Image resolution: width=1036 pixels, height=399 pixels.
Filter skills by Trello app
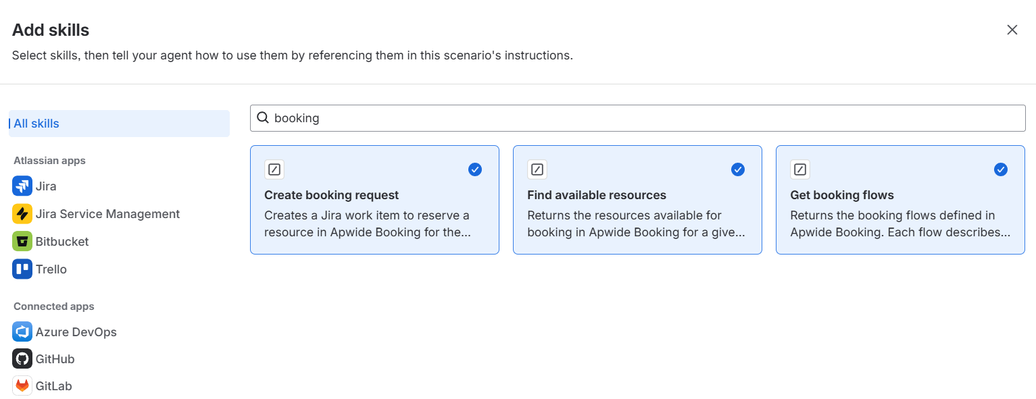[x=52, y=269]
